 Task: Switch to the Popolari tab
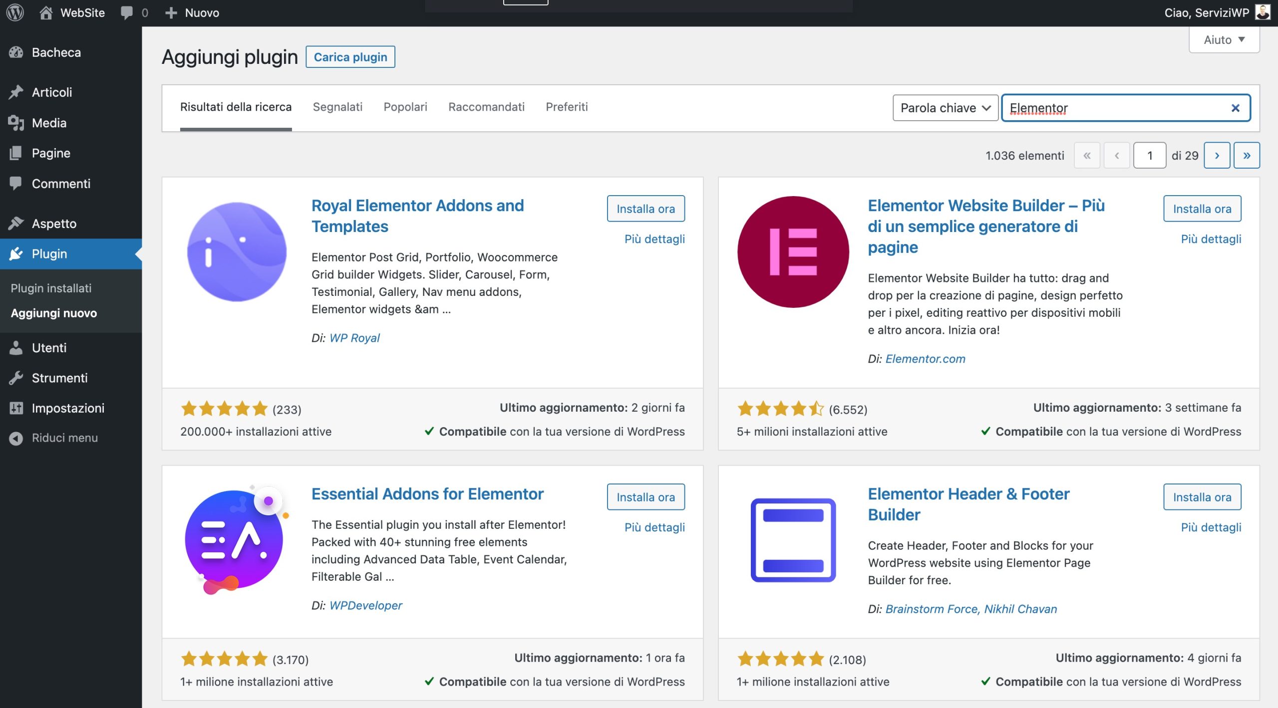pos(405,107)
